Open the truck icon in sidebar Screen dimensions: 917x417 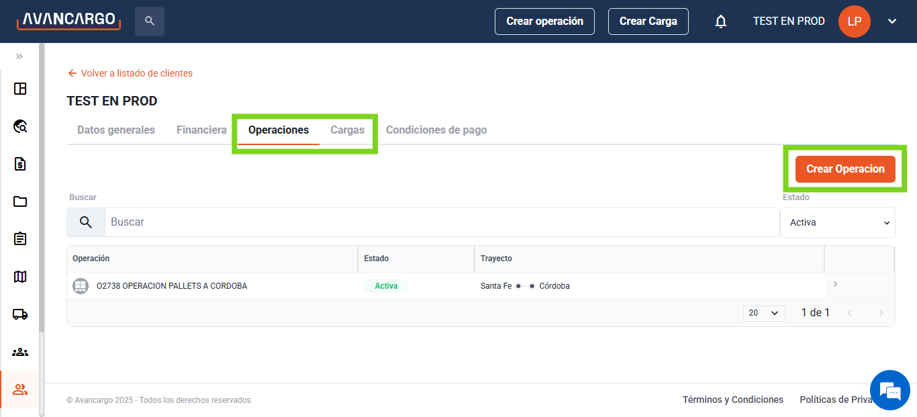pos(20,314)
